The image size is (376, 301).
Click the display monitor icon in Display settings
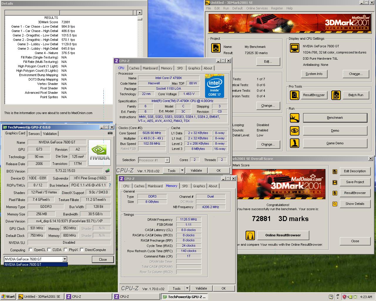295,48
